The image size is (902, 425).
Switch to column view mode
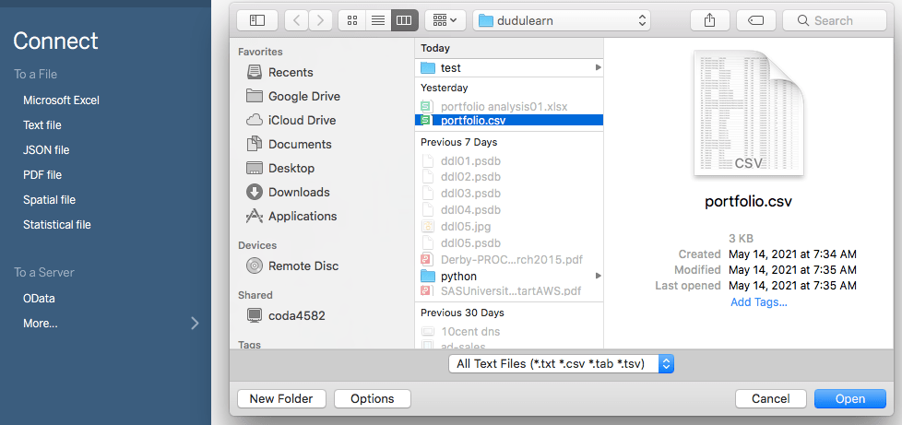click(403, 19)
